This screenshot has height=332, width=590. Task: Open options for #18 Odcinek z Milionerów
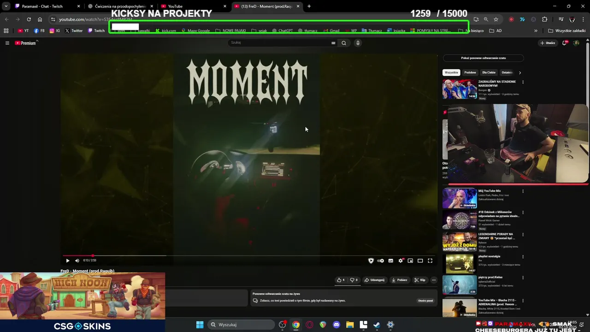point(523,213)
